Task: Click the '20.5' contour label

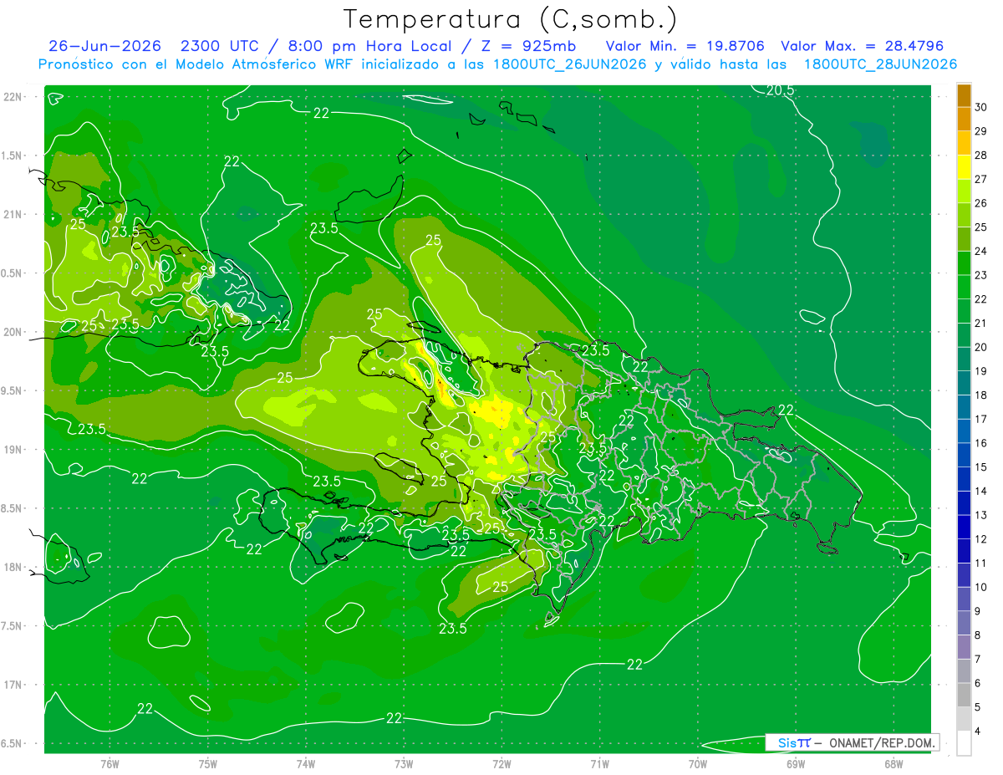Action: point(780,90)
